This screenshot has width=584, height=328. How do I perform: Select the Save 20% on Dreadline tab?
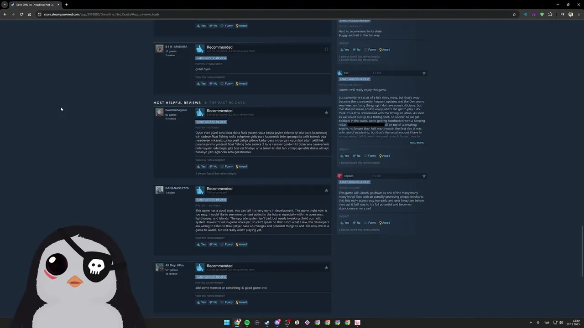pyautogui.click(x=35, y=5)
